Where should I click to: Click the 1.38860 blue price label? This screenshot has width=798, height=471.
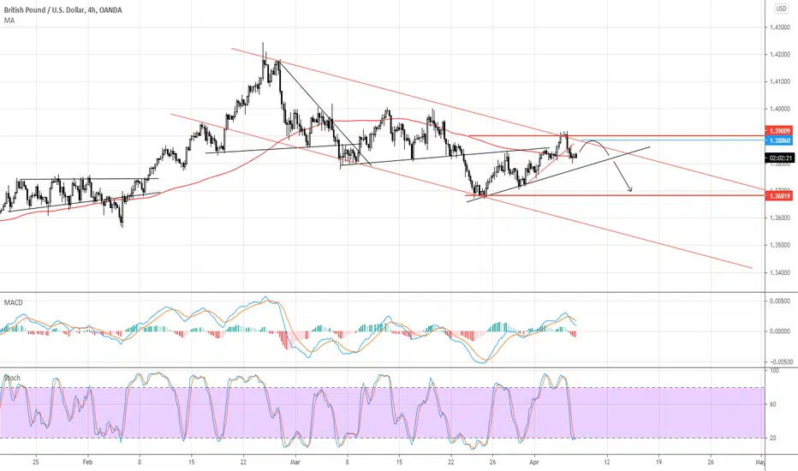coord(779,140)
